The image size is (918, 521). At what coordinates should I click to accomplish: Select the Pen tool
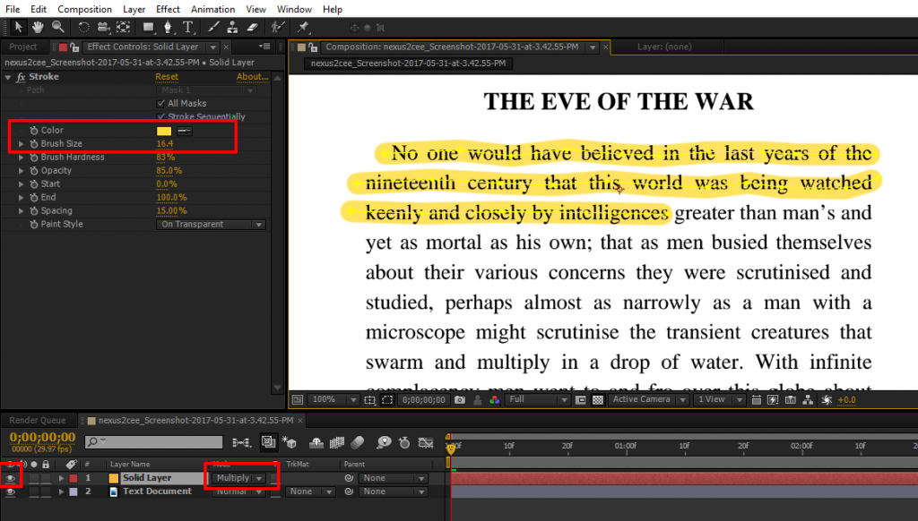click(x=168, y=28)
